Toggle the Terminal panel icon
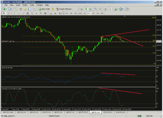 29,9
